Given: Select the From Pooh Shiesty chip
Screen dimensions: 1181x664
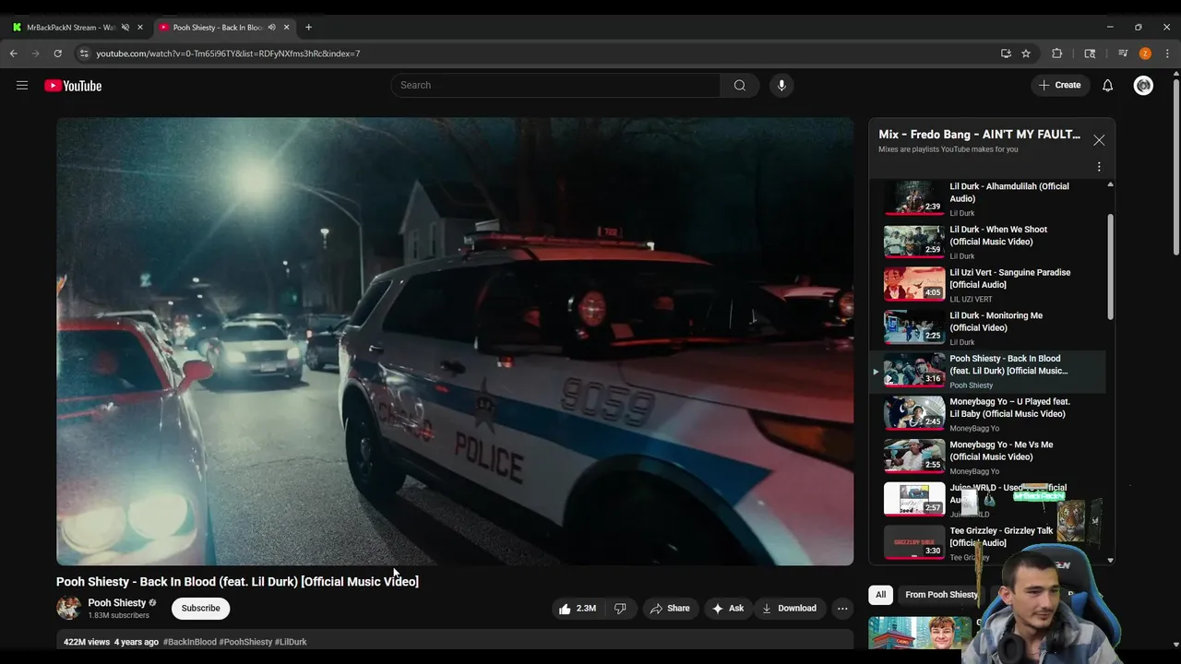Looking at the screenshot, I should tap(941, 595).
